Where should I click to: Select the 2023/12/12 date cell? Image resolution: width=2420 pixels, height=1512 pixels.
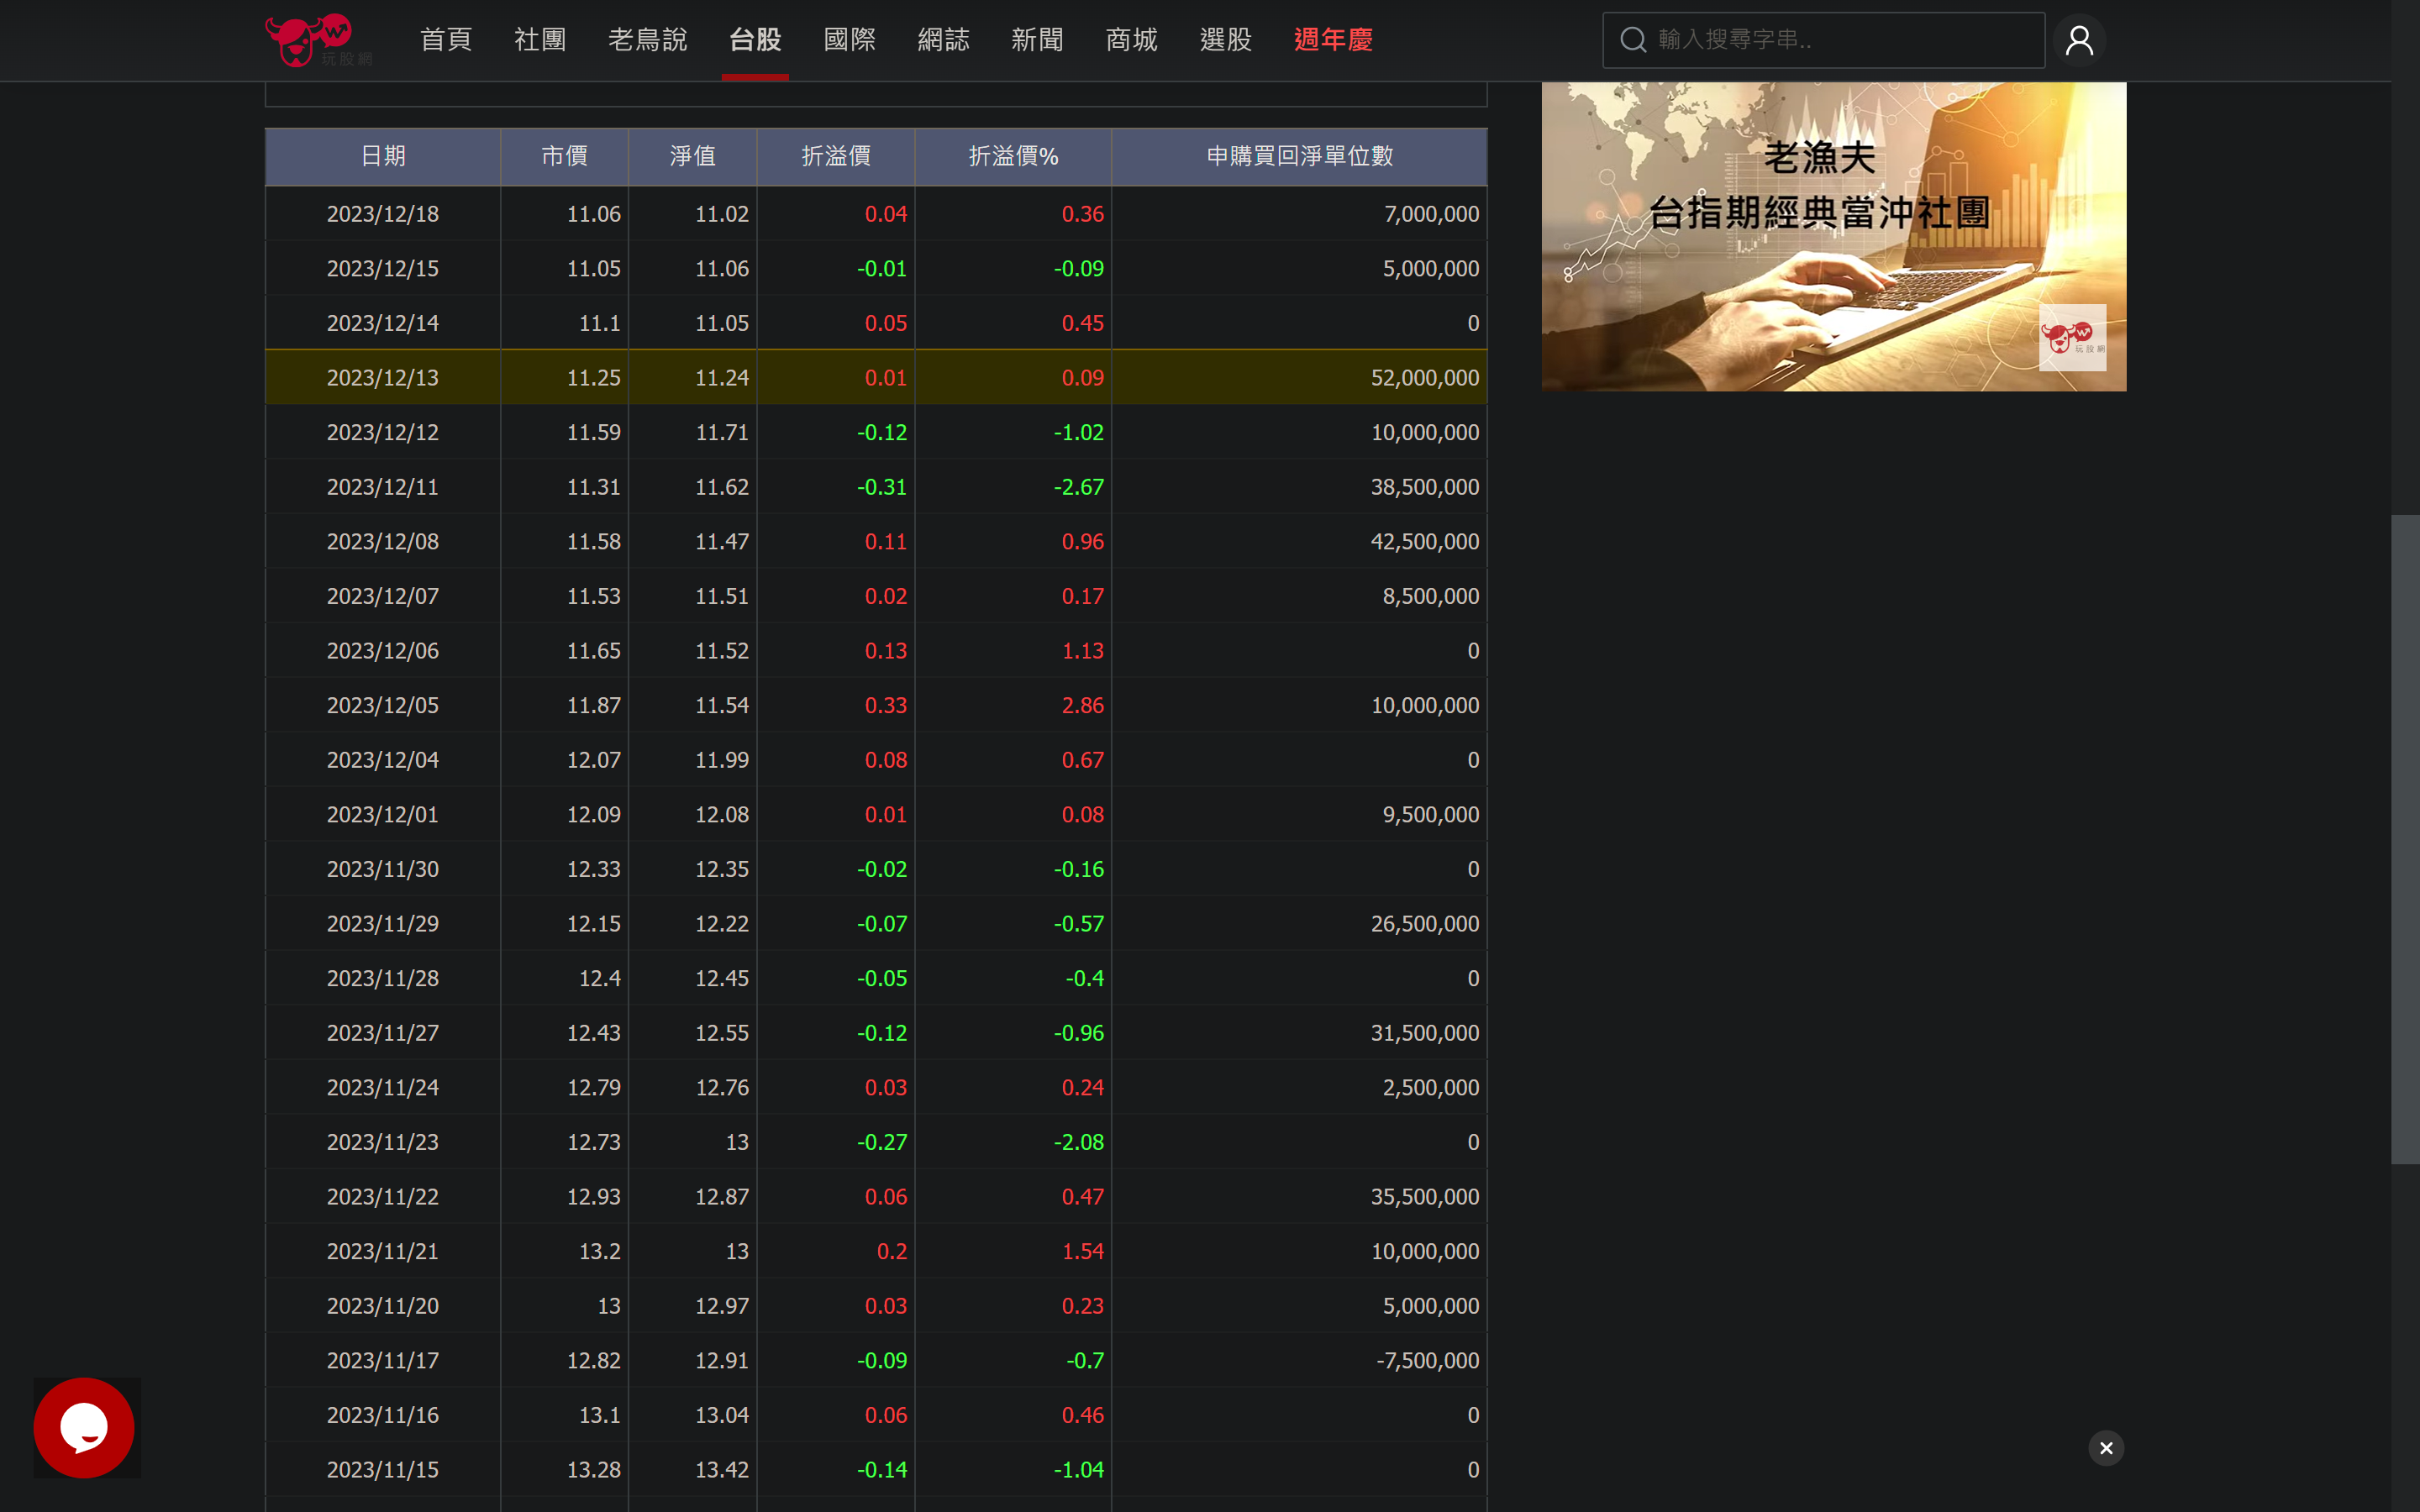[x=383, y=432]
